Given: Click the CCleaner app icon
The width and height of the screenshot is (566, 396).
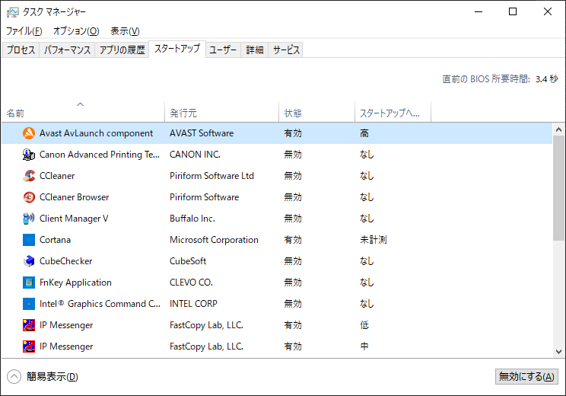Looking at the screenshot, I should (29, 176).
